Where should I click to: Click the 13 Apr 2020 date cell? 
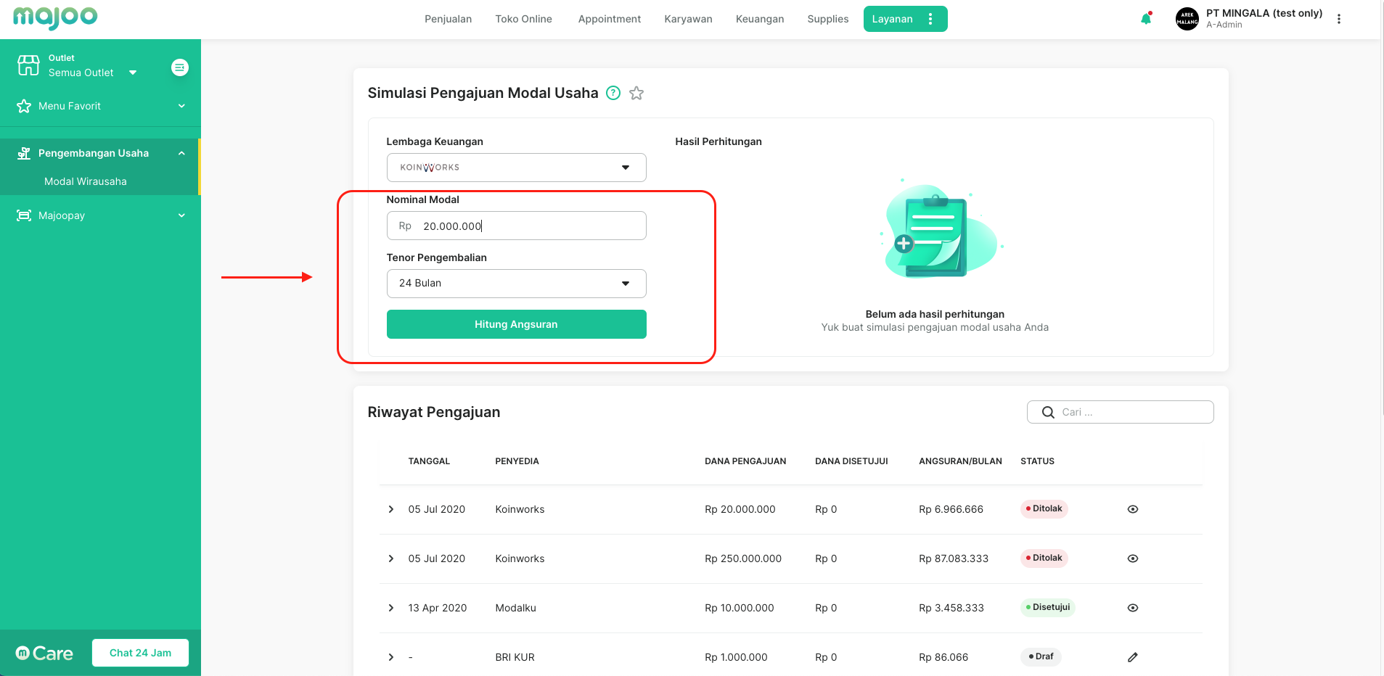[x=437, y=608]
